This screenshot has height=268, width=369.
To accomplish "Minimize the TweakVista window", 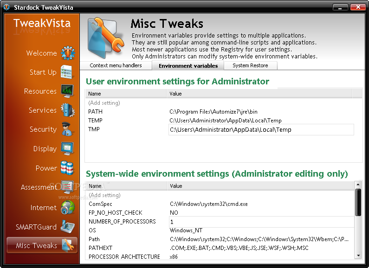I will point(340,7).
